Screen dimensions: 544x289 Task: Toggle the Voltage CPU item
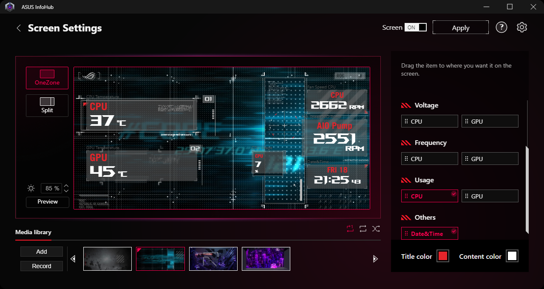coord(430,121)
